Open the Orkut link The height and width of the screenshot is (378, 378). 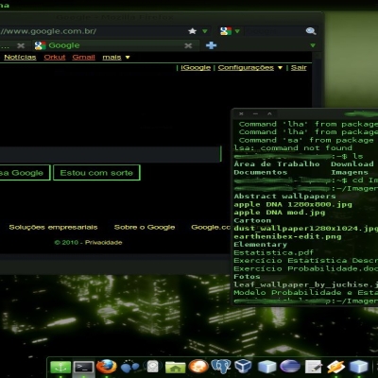(x=55, y=57)
